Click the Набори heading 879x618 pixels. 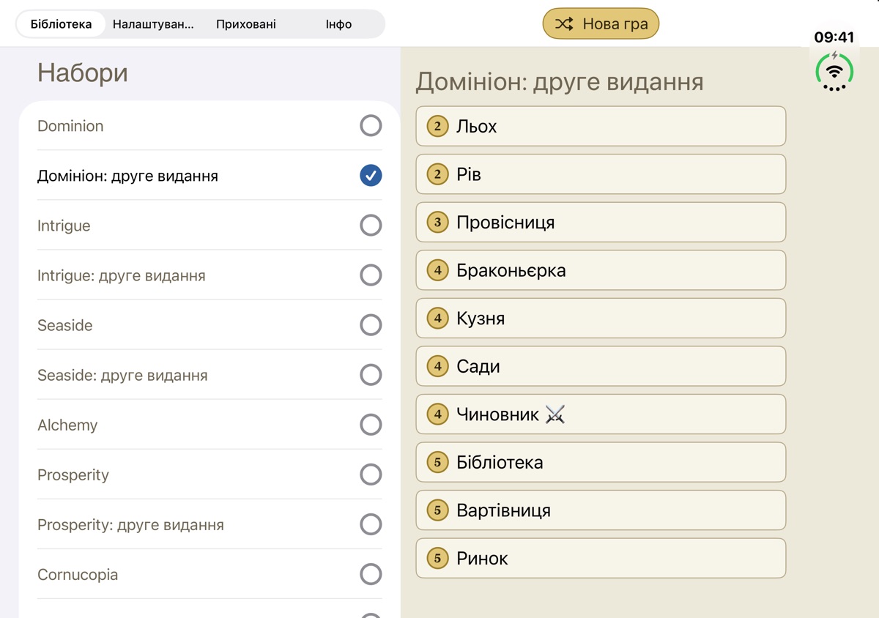tap(83, 72)
